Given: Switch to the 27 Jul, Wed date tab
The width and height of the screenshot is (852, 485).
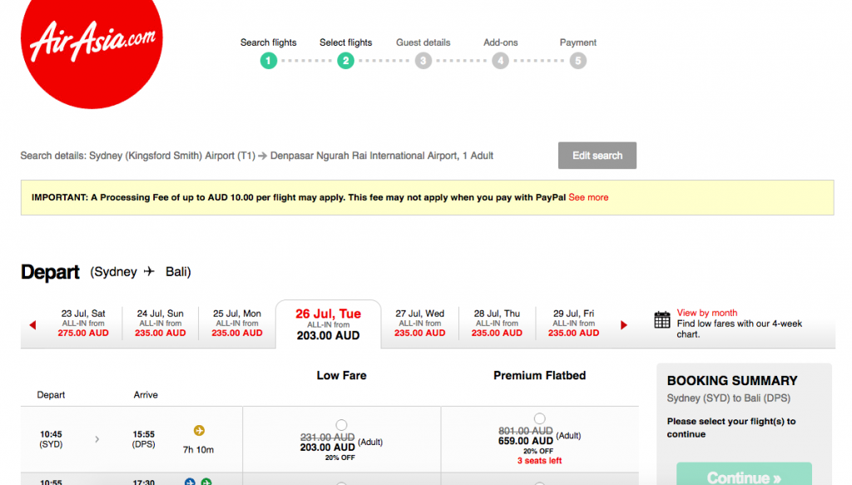Looking at the screenshot, I should [x=418, y=323].
